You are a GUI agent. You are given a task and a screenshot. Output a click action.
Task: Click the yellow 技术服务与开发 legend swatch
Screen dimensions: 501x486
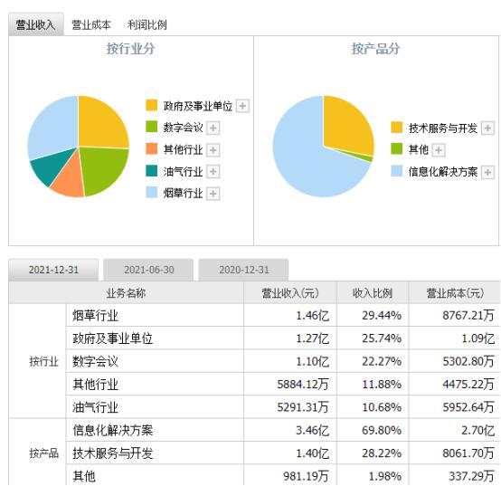[x=396, y=127]
